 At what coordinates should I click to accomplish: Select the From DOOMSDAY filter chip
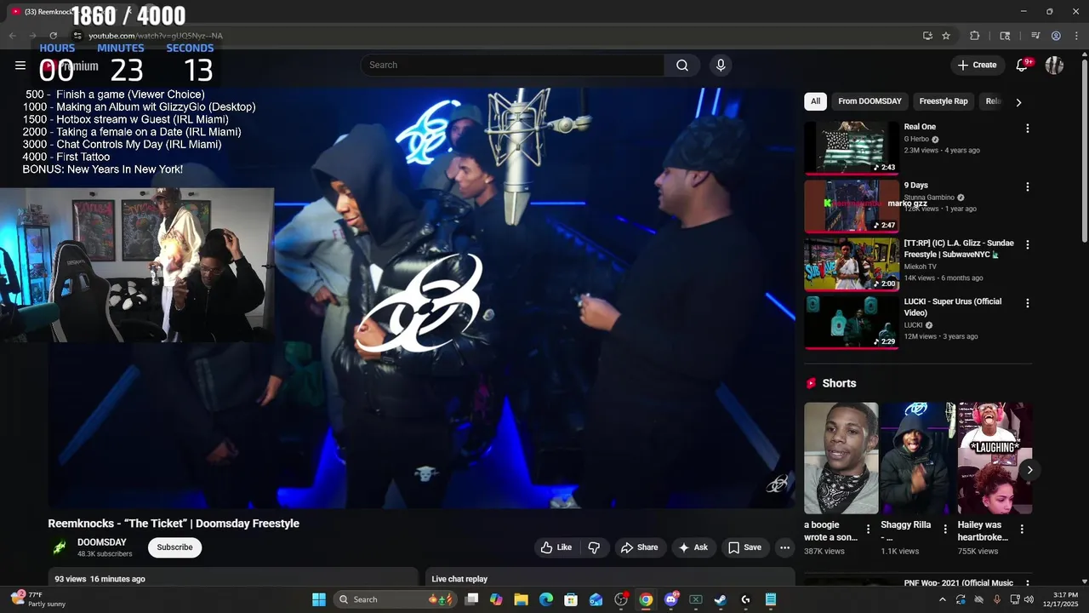869,101
